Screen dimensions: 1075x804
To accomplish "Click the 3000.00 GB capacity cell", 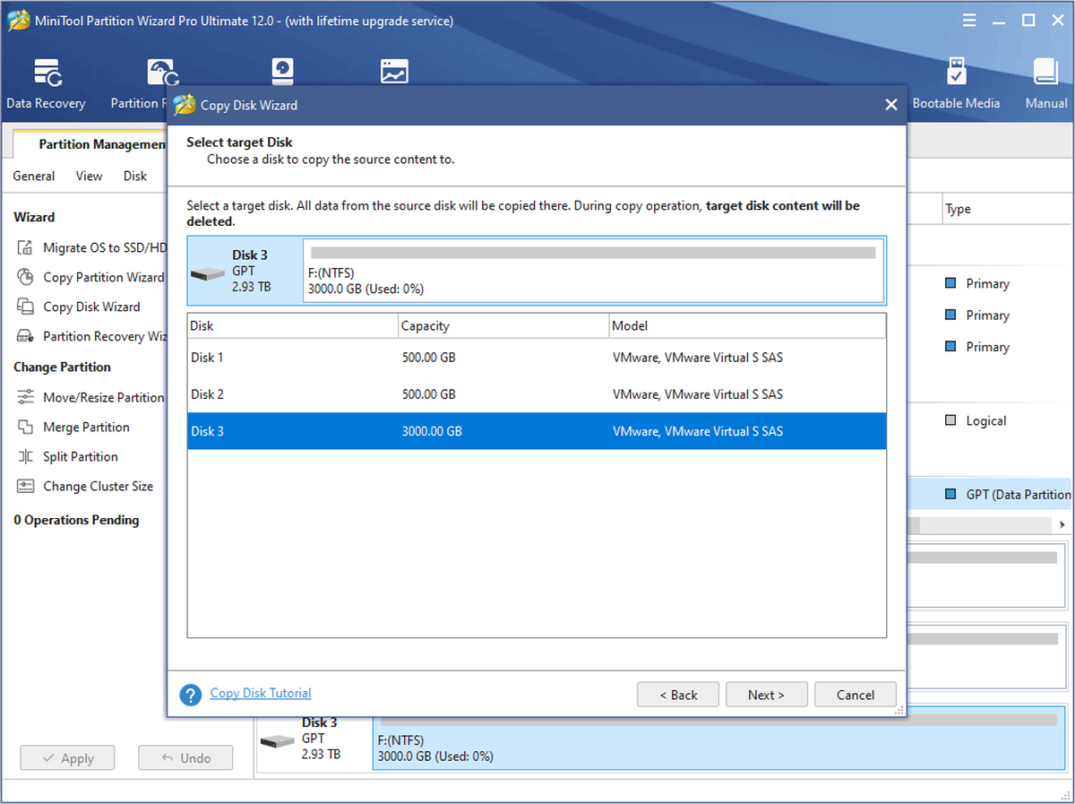I will (432, 431).
